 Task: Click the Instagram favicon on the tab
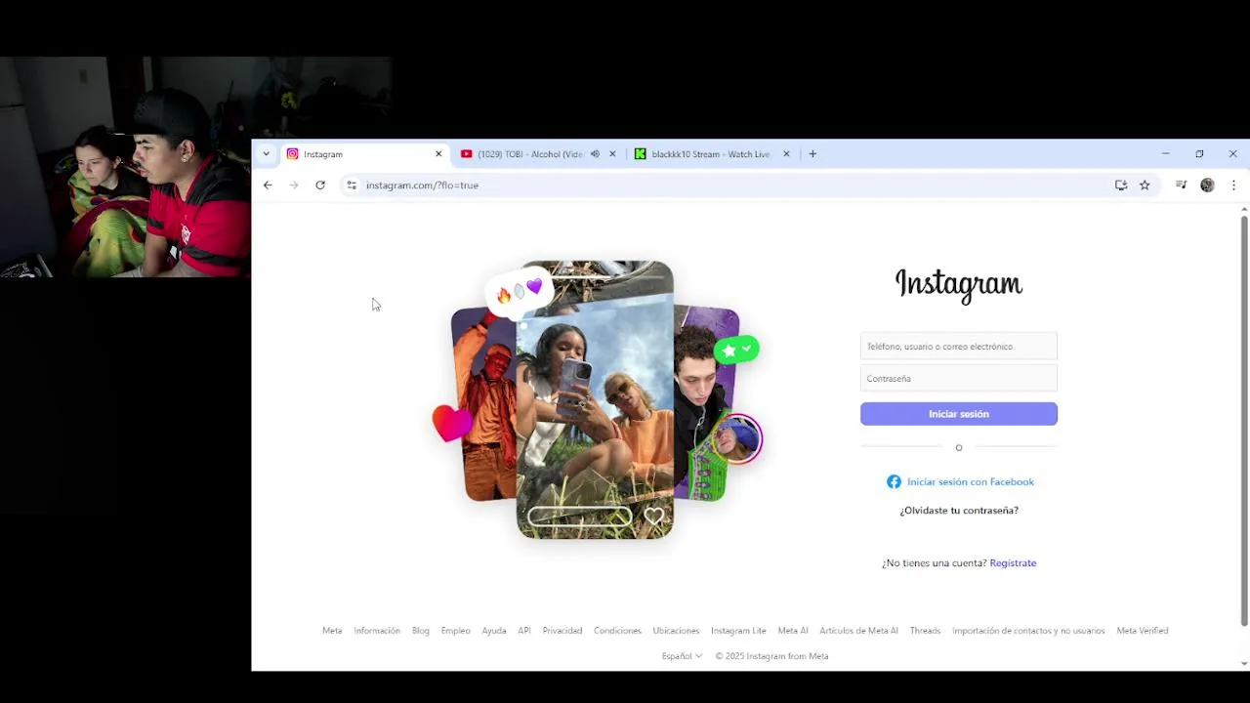coord(292,153)
